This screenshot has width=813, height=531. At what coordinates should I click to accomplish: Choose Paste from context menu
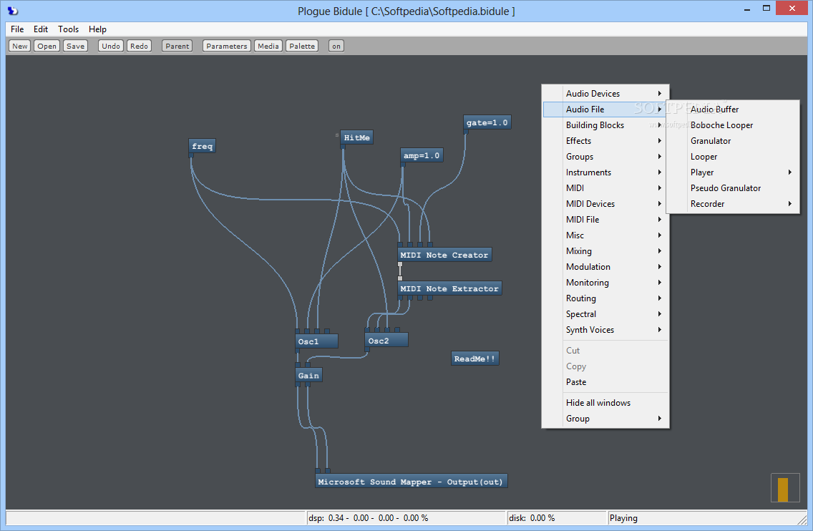pos(605,382)
